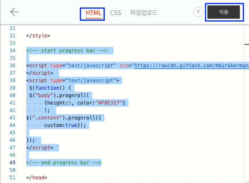Select line number 44 in the gutter

coord(12,125)
